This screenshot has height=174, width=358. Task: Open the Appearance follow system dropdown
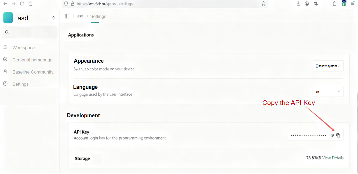[x=328, y=66]
